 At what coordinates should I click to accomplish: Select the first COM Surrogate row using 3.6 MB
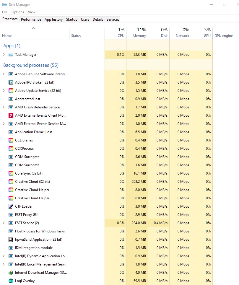click(x=106, y=157)
